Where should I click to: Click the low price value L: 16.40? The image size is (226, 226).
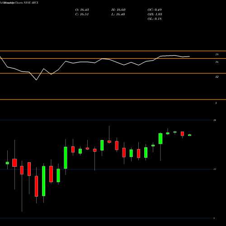118,14
